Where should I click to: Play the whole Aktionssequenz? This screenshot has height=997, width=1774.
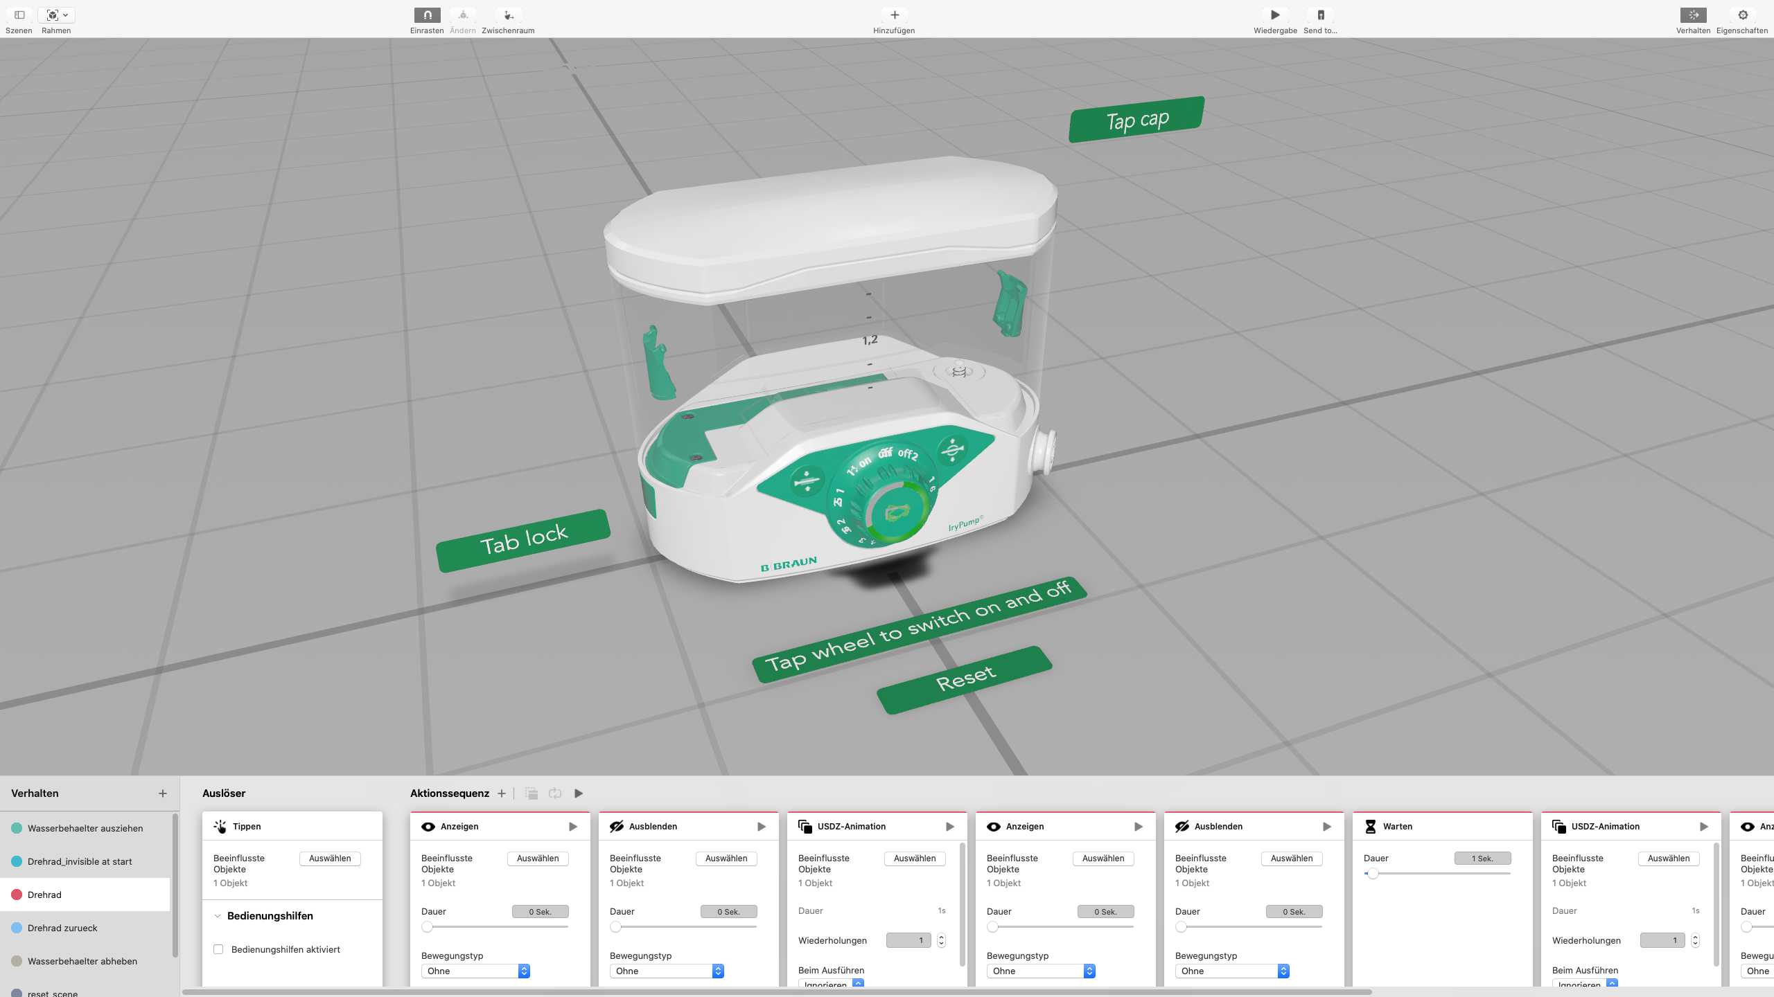(579, 793)
